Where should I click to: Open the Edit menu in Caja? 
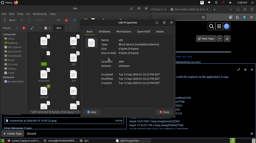pyautogui.click(x=12, y=14)
